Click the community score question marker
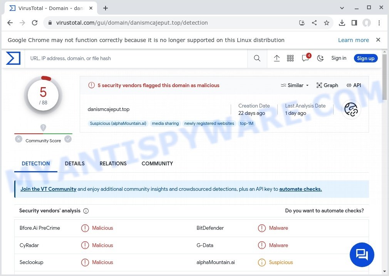Image resolution: width=389 pixels, height=276 pixels. click(x=43, y=128)
